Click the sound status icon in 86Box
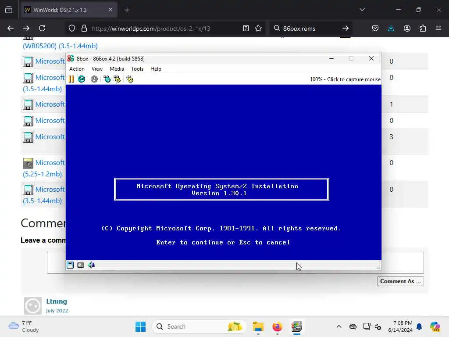This screenshot has width=449, height=337. tap(91, 265)
